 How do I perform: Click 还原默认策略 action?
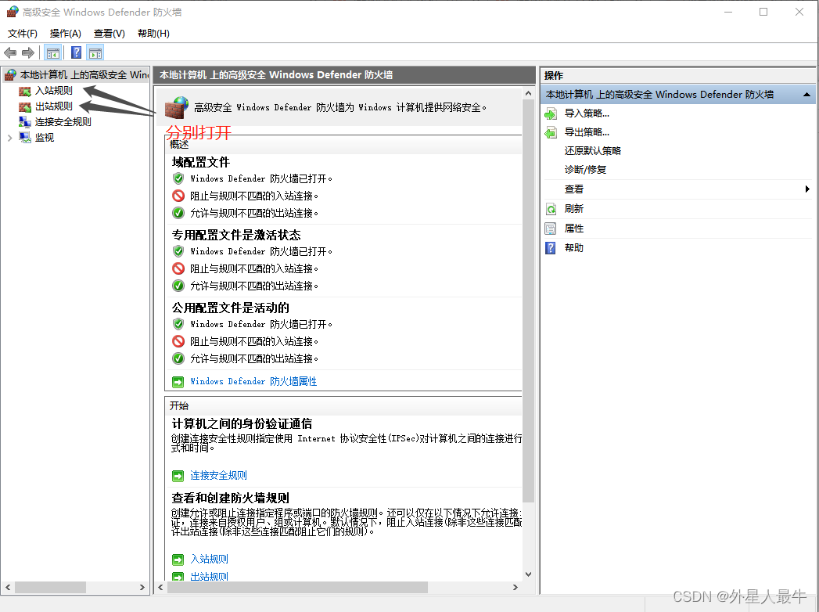point(593,151)
